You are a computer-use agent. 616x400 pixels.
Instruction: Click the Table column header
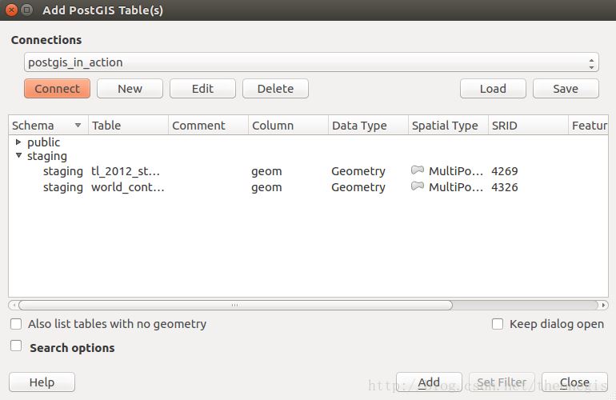tap(129, 126)
